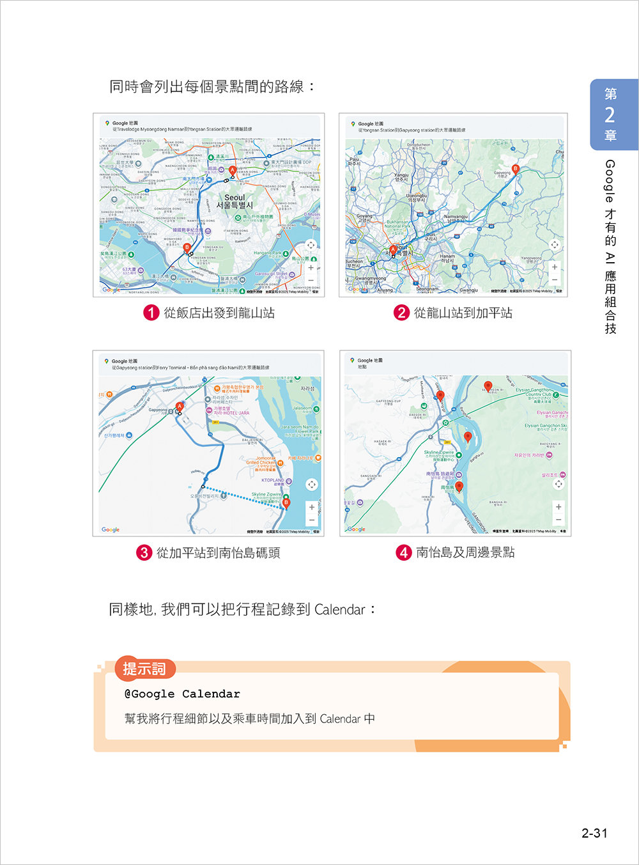
Task: Select marker B near Yongsan Station
Action: coord(187,247)
